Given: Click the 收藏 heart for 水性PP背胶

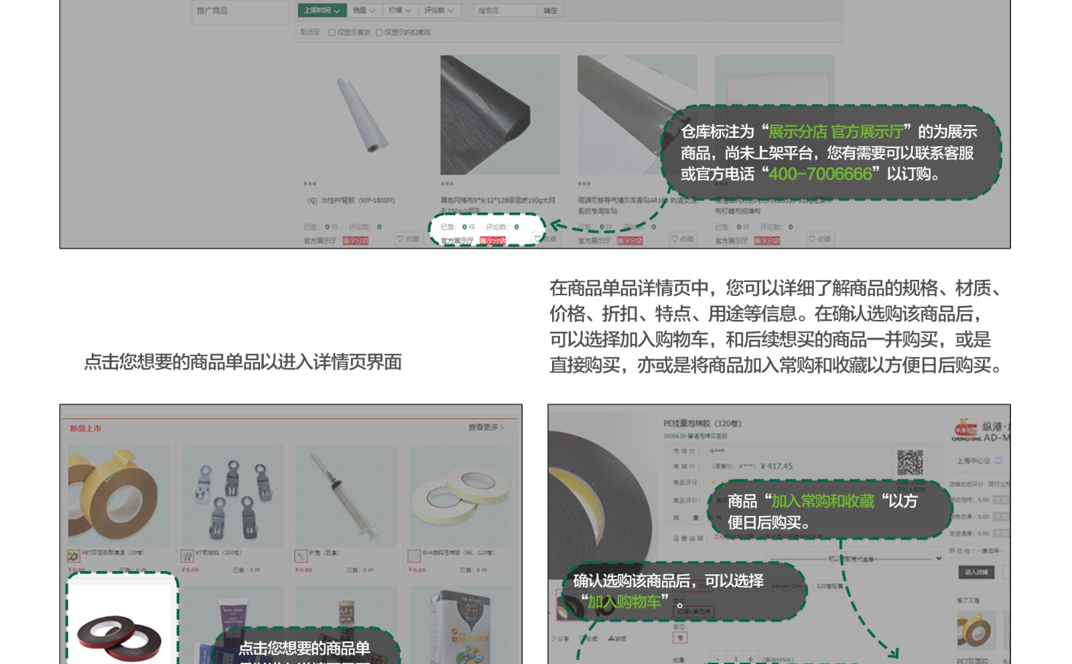Looking at the screenshot, I should point(408,239).
